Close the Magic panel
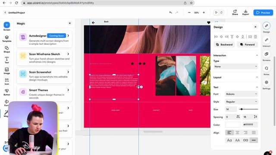This screenshot has height=155, width=276. [70, 23]
